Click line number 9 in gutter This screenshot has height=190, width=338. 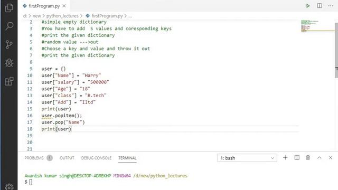point(31,69)
